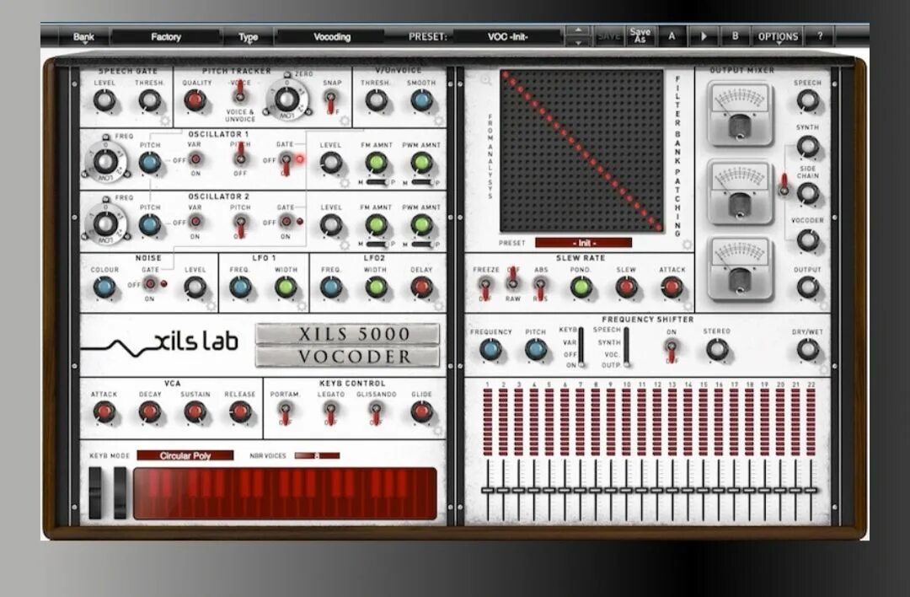Open the Bank dropdown menu
Screen dimensions: 910x597
[83, 36]
